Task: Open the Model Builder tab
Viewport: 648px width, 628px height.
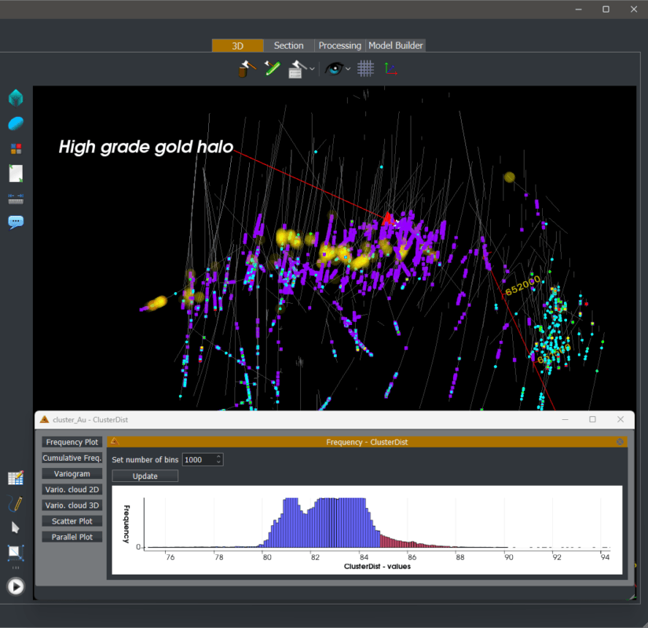Action: pos(396,45)
